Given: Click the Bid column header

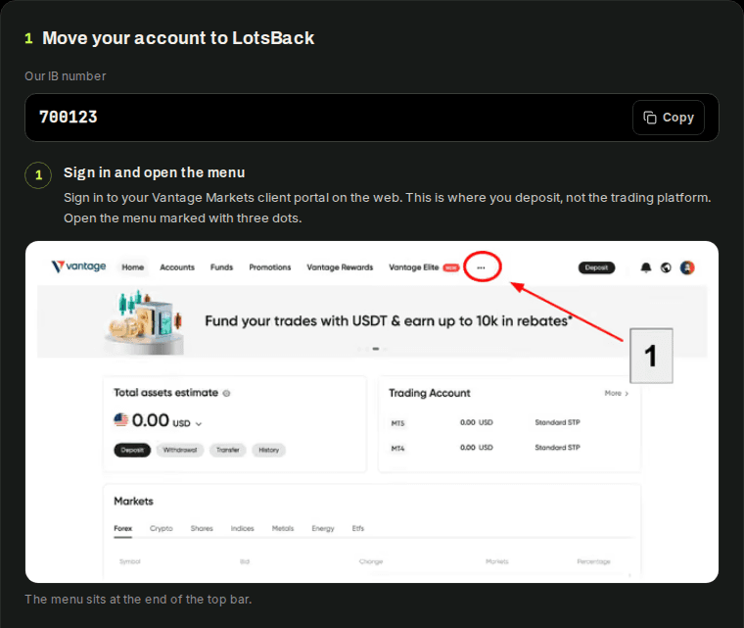Looking at the screenshot, I should coord(245,561).
